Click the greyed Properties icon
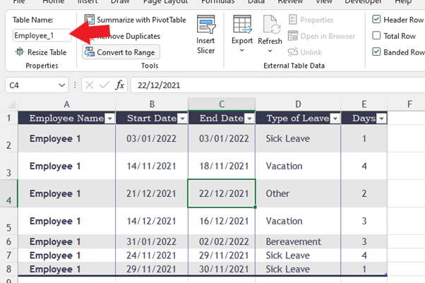 293,20
